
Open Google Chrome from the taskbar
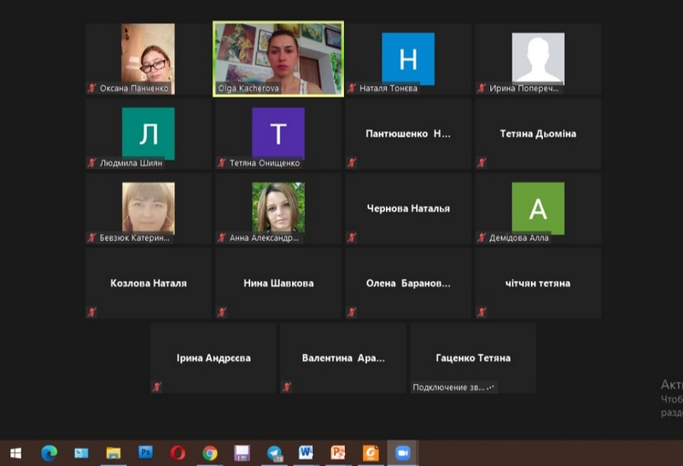click(210, 452)
